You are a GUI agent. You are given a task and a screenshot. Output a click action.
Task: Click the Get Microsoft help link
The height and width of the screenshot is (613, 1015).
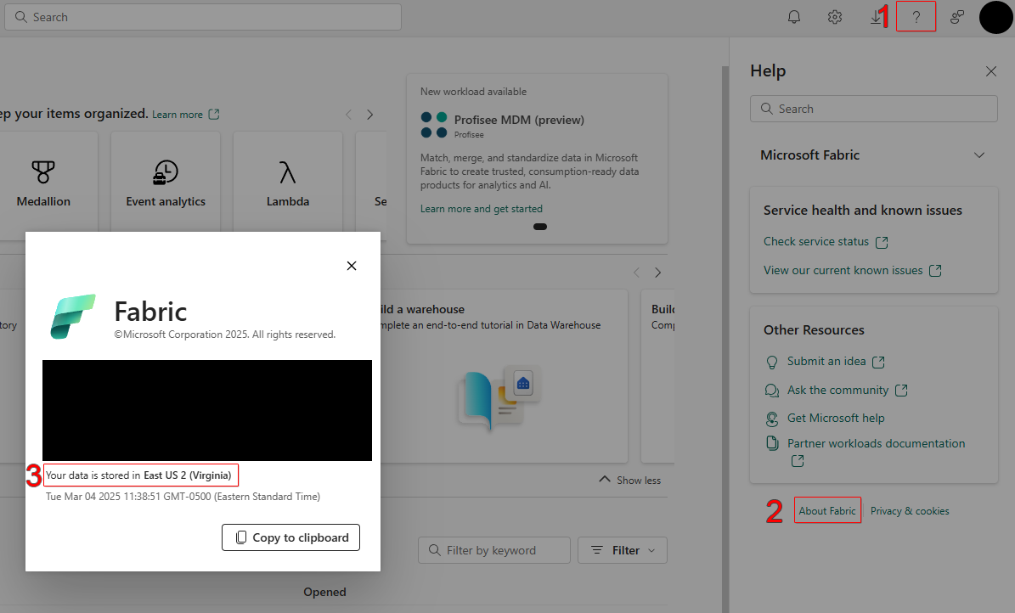836,419
